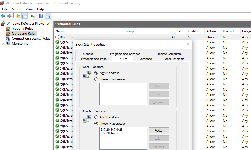Switch to the Protocols and Ports tab
Image resolution: width=251 pixels, height=150 pixels.
[94, 59]
